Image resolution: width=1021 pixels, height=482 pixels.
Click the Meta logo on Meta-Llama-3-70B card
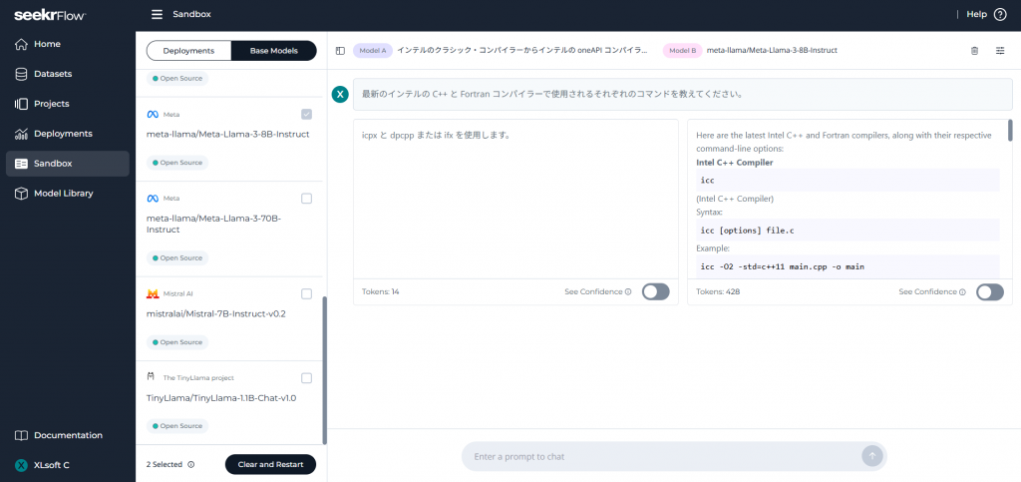(x=153, y=198)
